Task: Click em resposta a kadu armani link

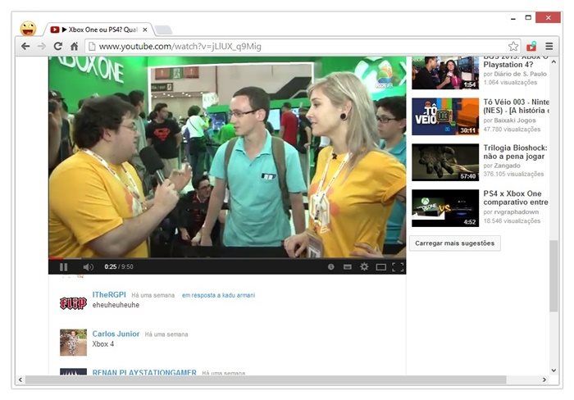Action: [219, 295]
